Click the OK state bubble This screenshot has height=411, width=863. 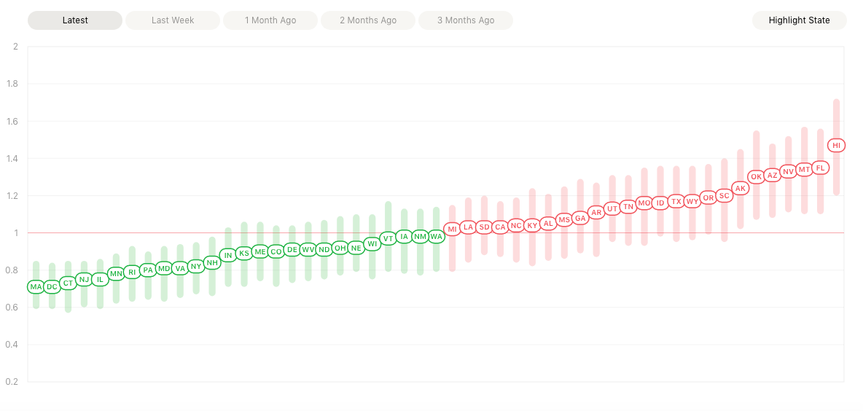coord(757,176)
